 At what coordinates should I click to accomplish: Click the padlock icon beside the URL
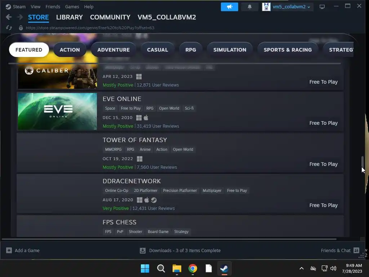click(x=21, y=28)
